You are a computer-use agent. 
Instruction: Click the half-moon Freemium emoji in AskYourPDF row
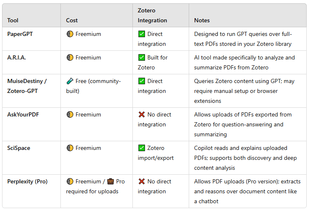70,114
